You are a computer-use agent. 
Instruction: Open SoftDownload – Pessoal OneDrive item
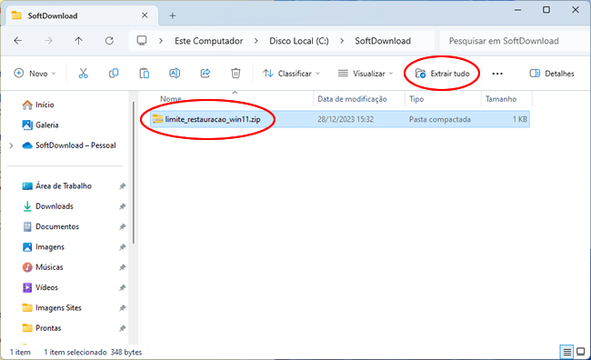(x=69, y=145)
